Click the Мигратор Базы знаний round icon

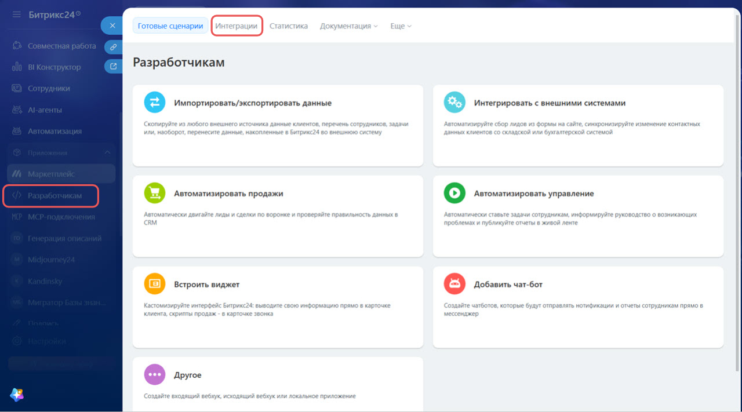tap(17, 302)
